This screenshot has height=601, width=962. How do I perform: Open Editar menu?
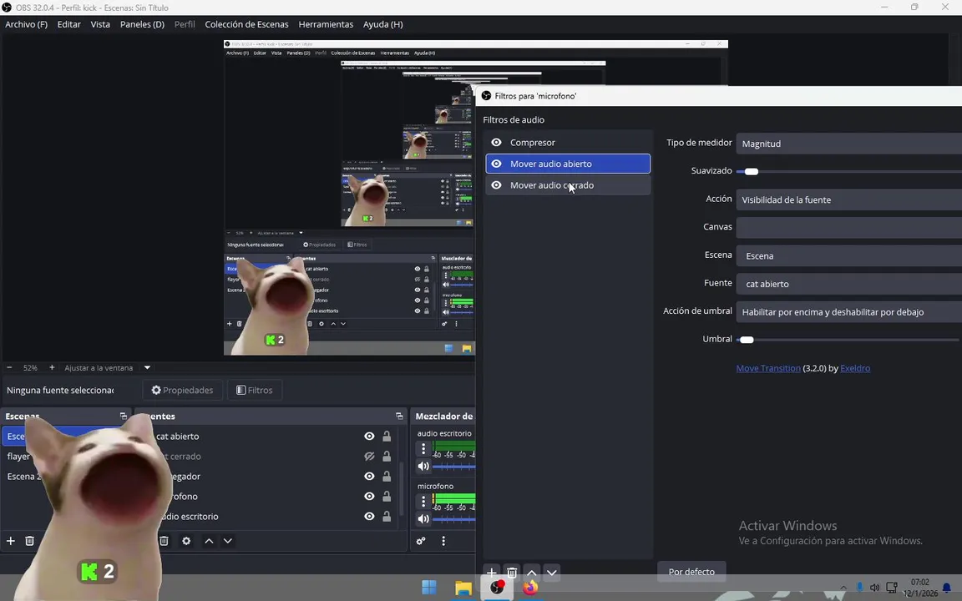coord(68,24)
